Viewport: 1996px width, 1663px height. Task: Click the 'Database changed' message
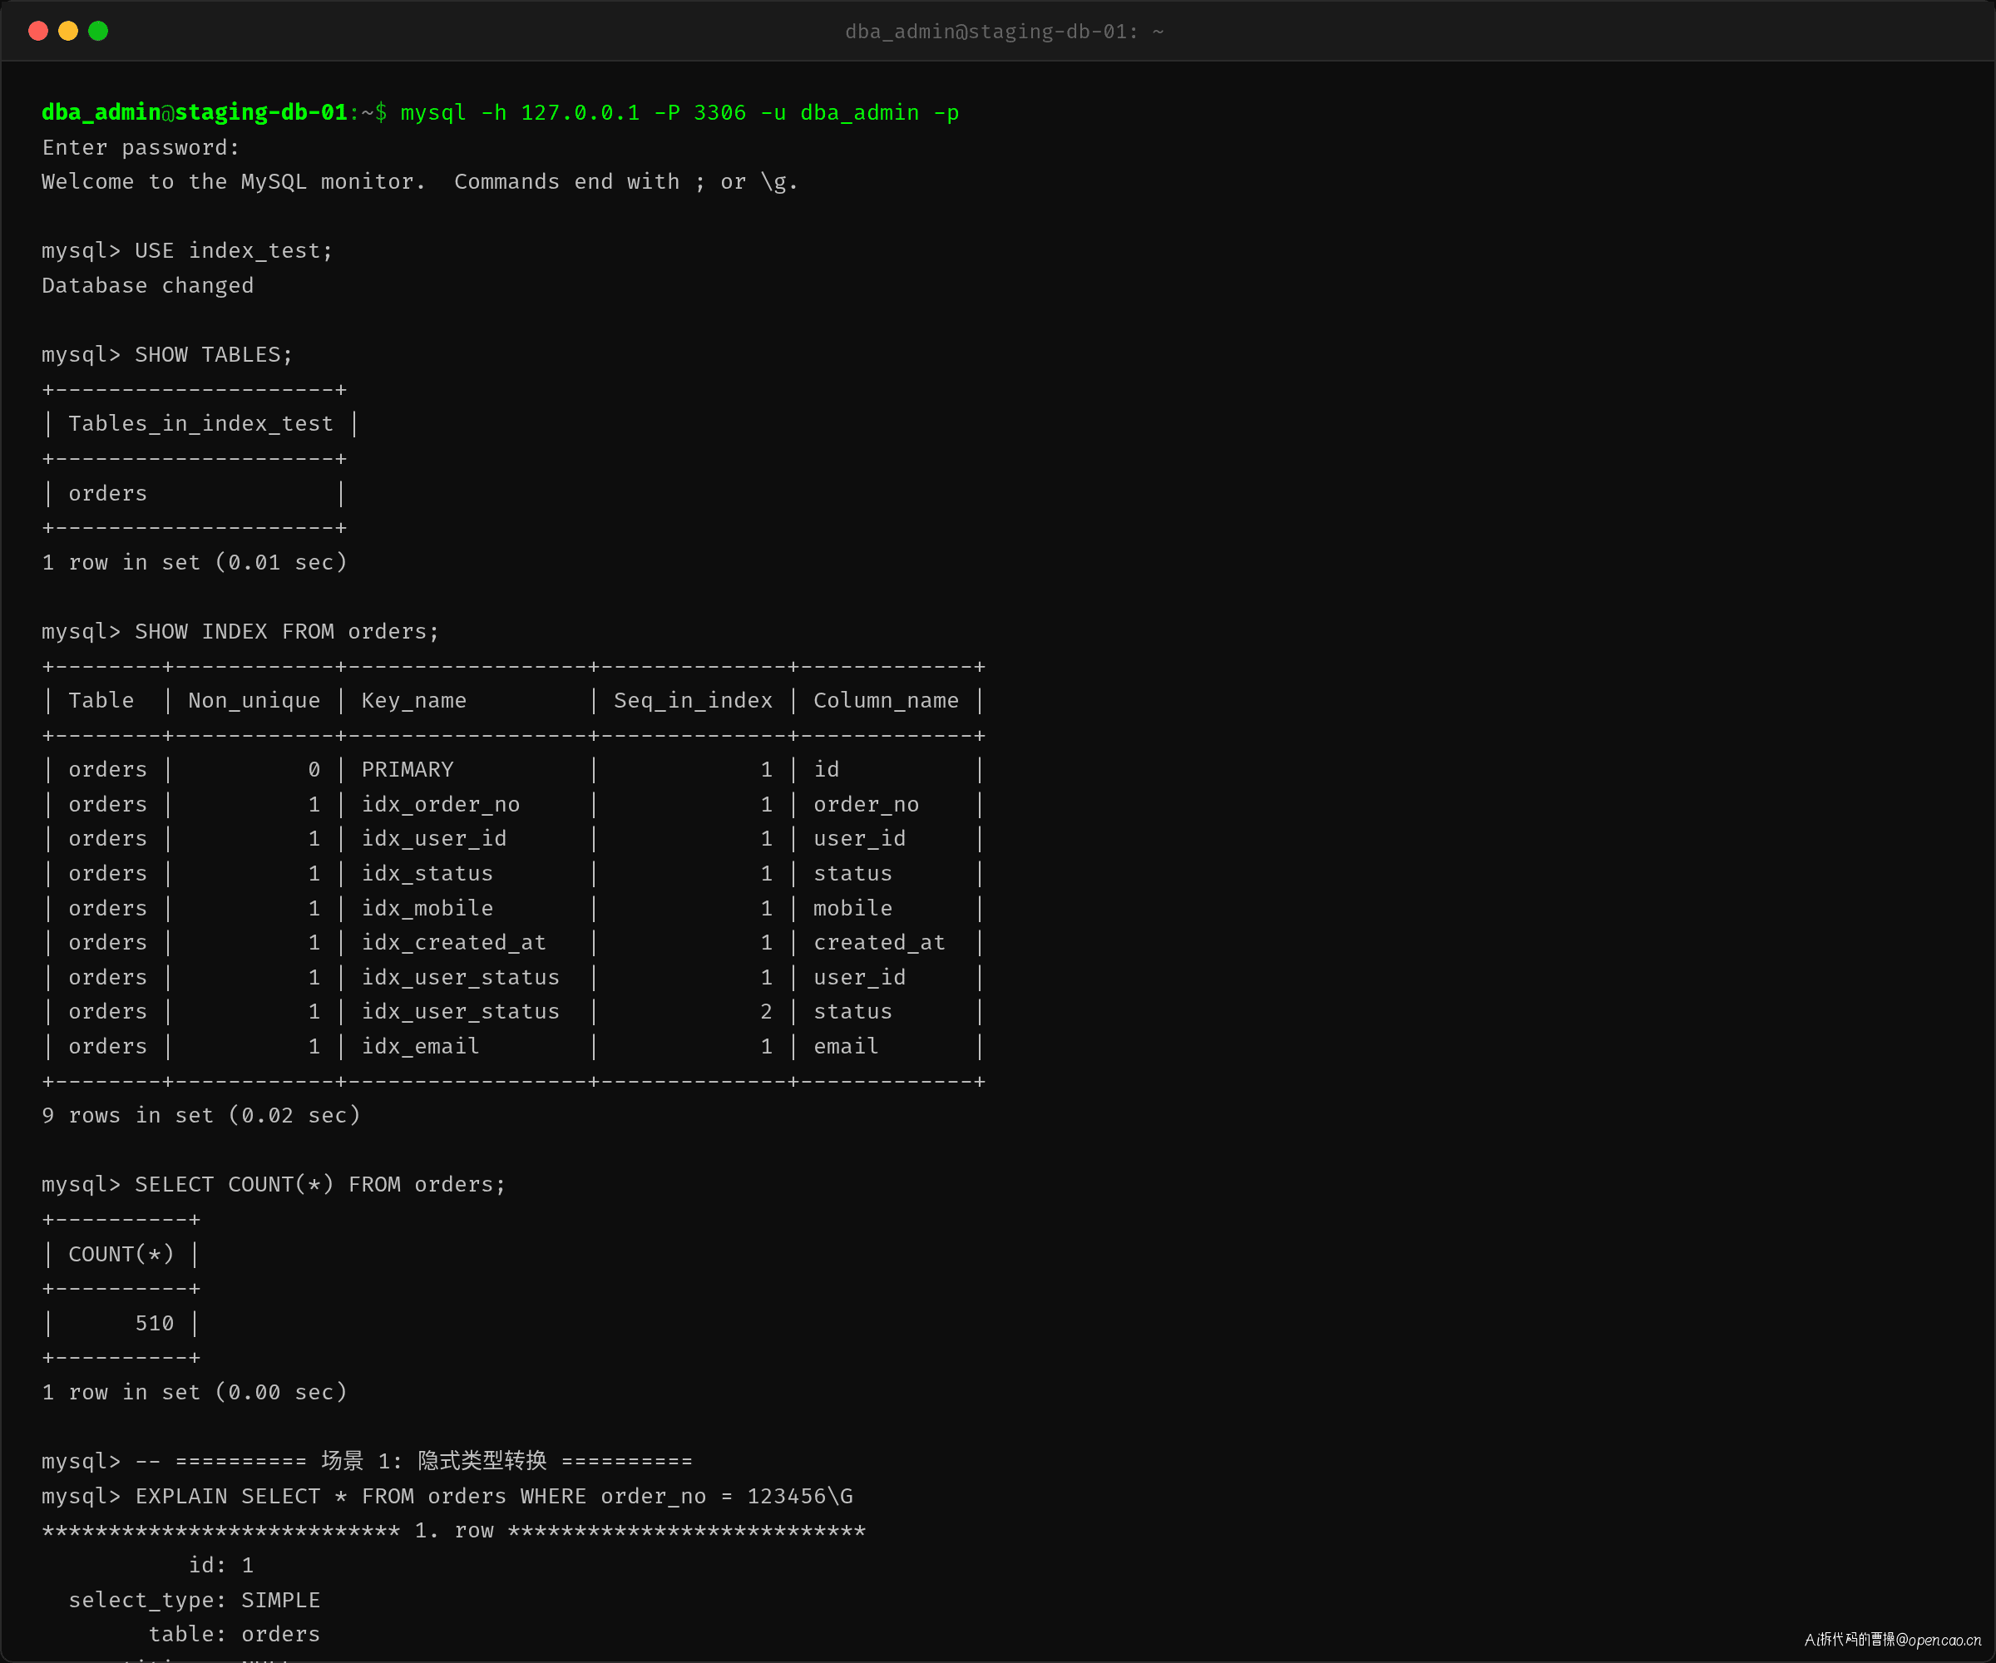(x=147, y=285)
